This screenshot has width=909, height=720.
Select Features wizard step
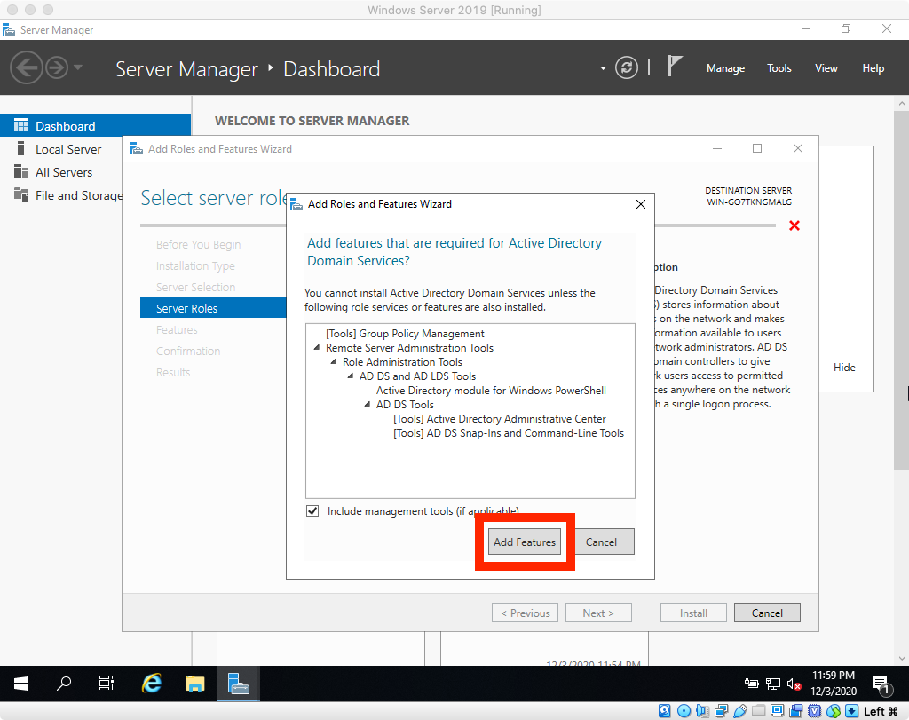coord(177,329)
